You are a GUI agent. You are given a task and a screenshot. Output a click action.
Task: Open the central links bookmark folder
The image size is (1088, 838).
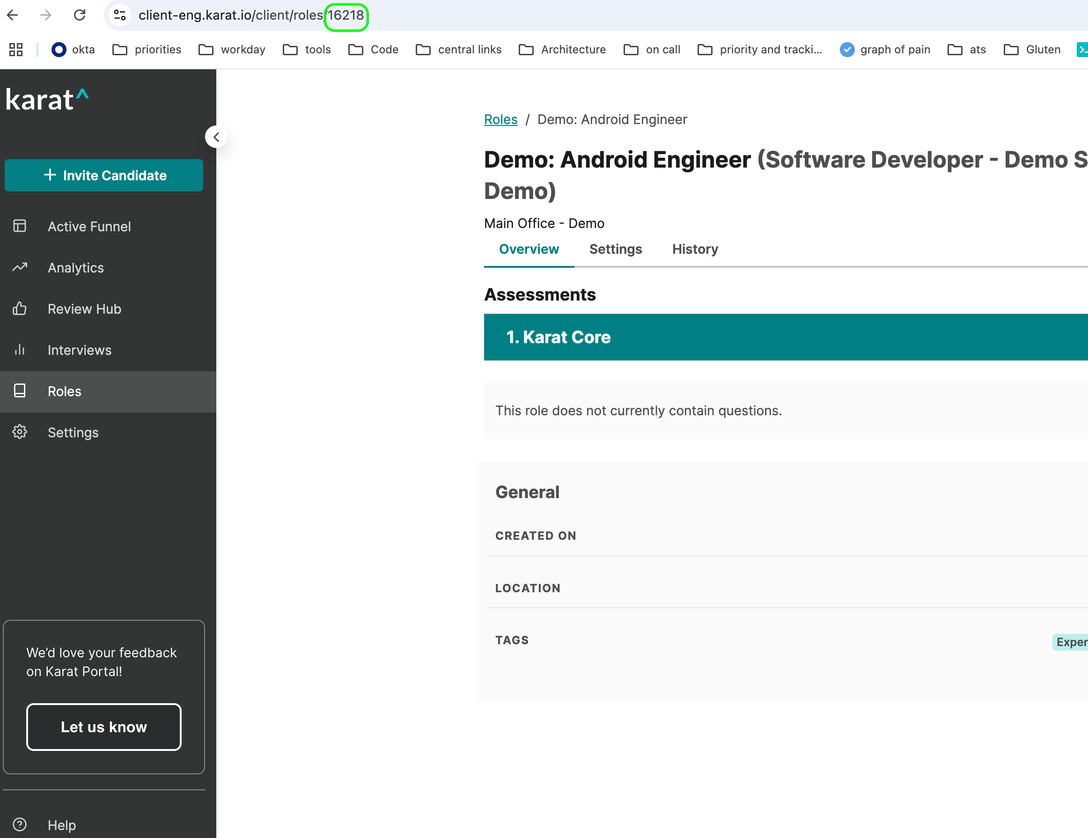coord(459,49)
